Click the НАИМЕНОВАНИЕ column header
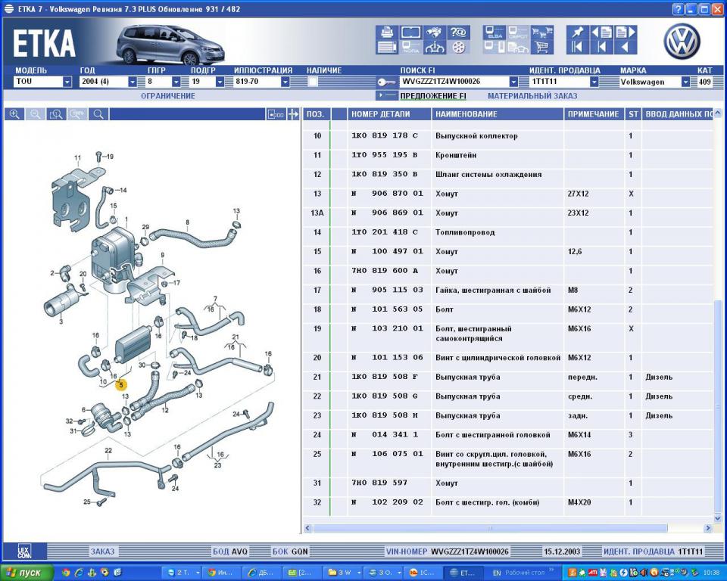The height and width of the screenshot is (581, 727). coord(498,114)
